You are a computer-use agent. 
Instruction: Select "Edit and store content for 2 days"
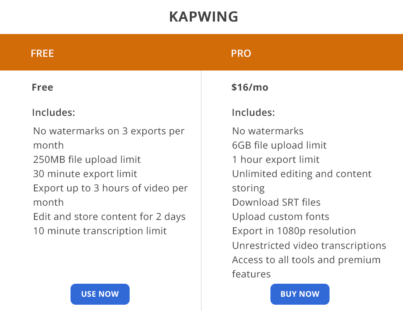(x=109, y=217)
